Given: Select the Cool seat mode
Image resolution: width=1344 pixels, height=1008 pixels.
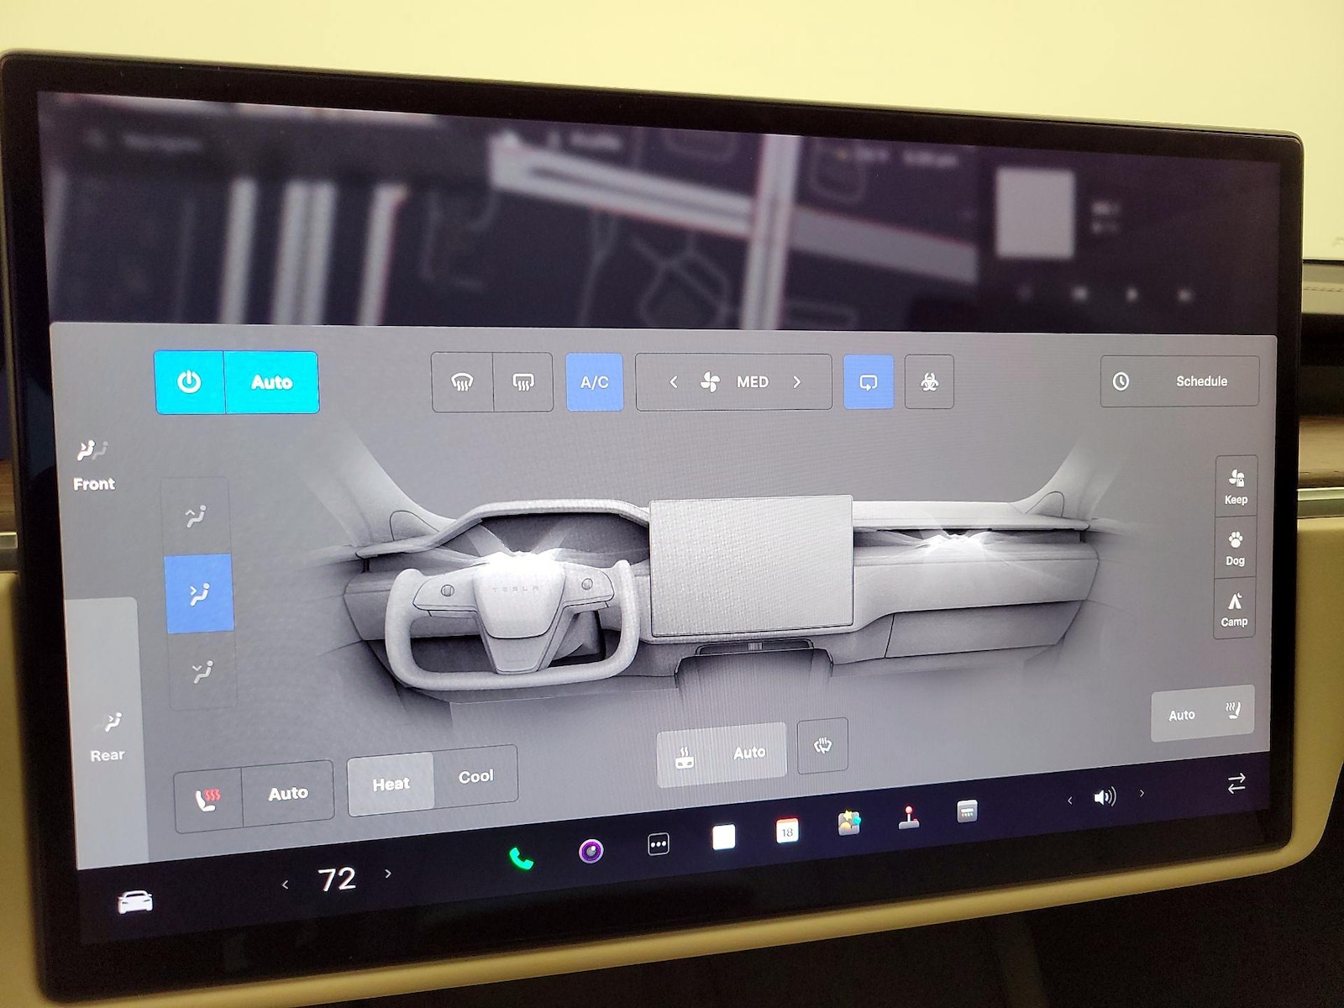Looking at the screenshot, I should click(x=475, y=777).
